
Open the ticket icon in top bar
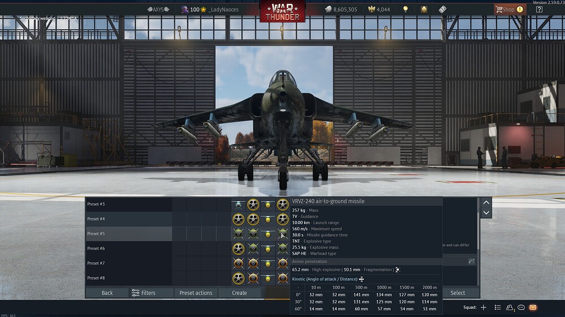coord(442,10)
